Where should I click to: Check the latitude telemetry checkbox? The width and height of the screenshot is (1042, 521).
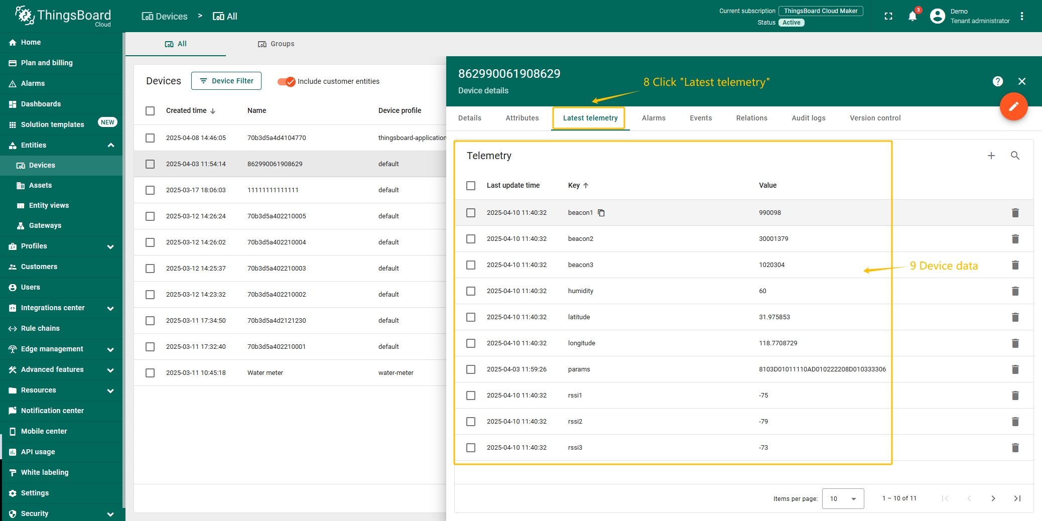(471, 317)
